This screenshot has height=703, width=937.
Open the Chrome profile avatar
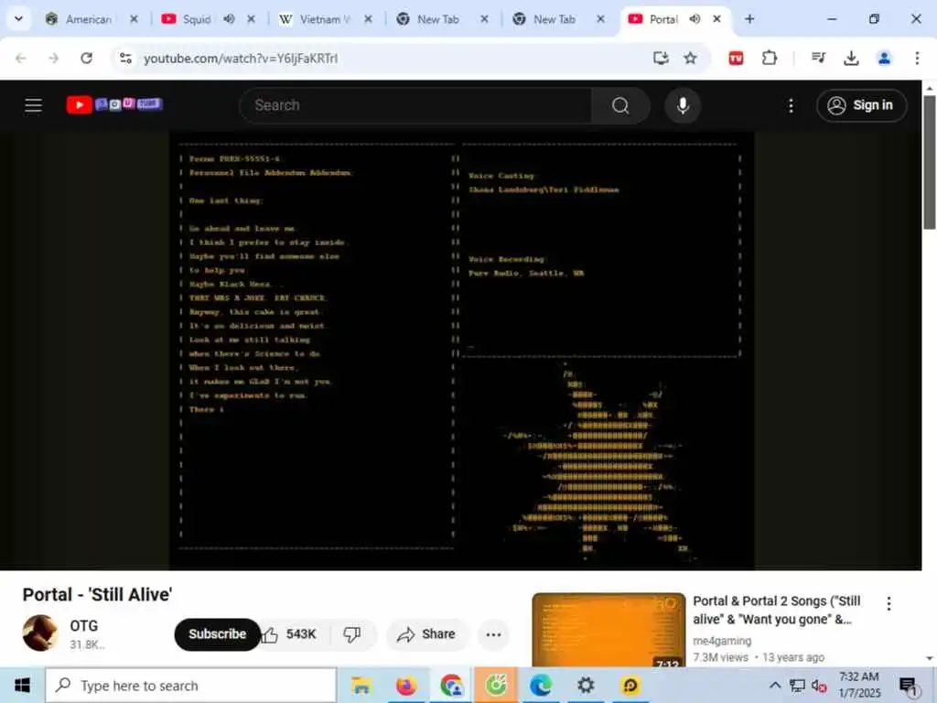(x=884, y=58)
